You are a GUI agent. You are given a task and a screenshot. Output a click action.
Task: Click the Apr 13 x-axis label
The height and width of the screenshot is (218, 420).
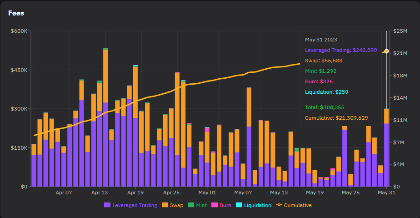pyautogui.click(x=100, y=193)
